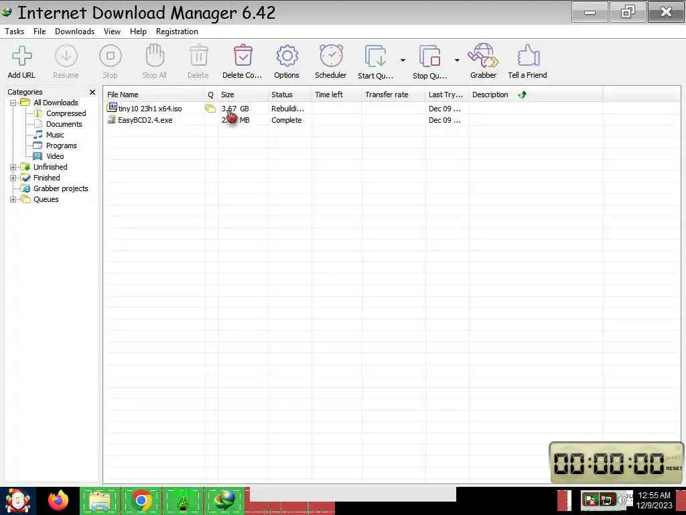Collapse the All Downloads tree node

click(13, 103)
